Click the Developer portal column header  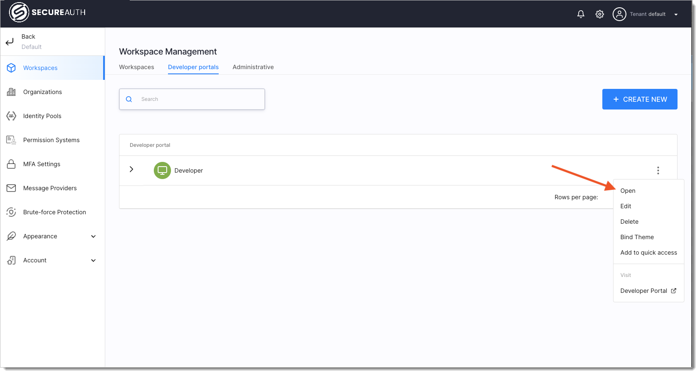(x=150, y=145)
